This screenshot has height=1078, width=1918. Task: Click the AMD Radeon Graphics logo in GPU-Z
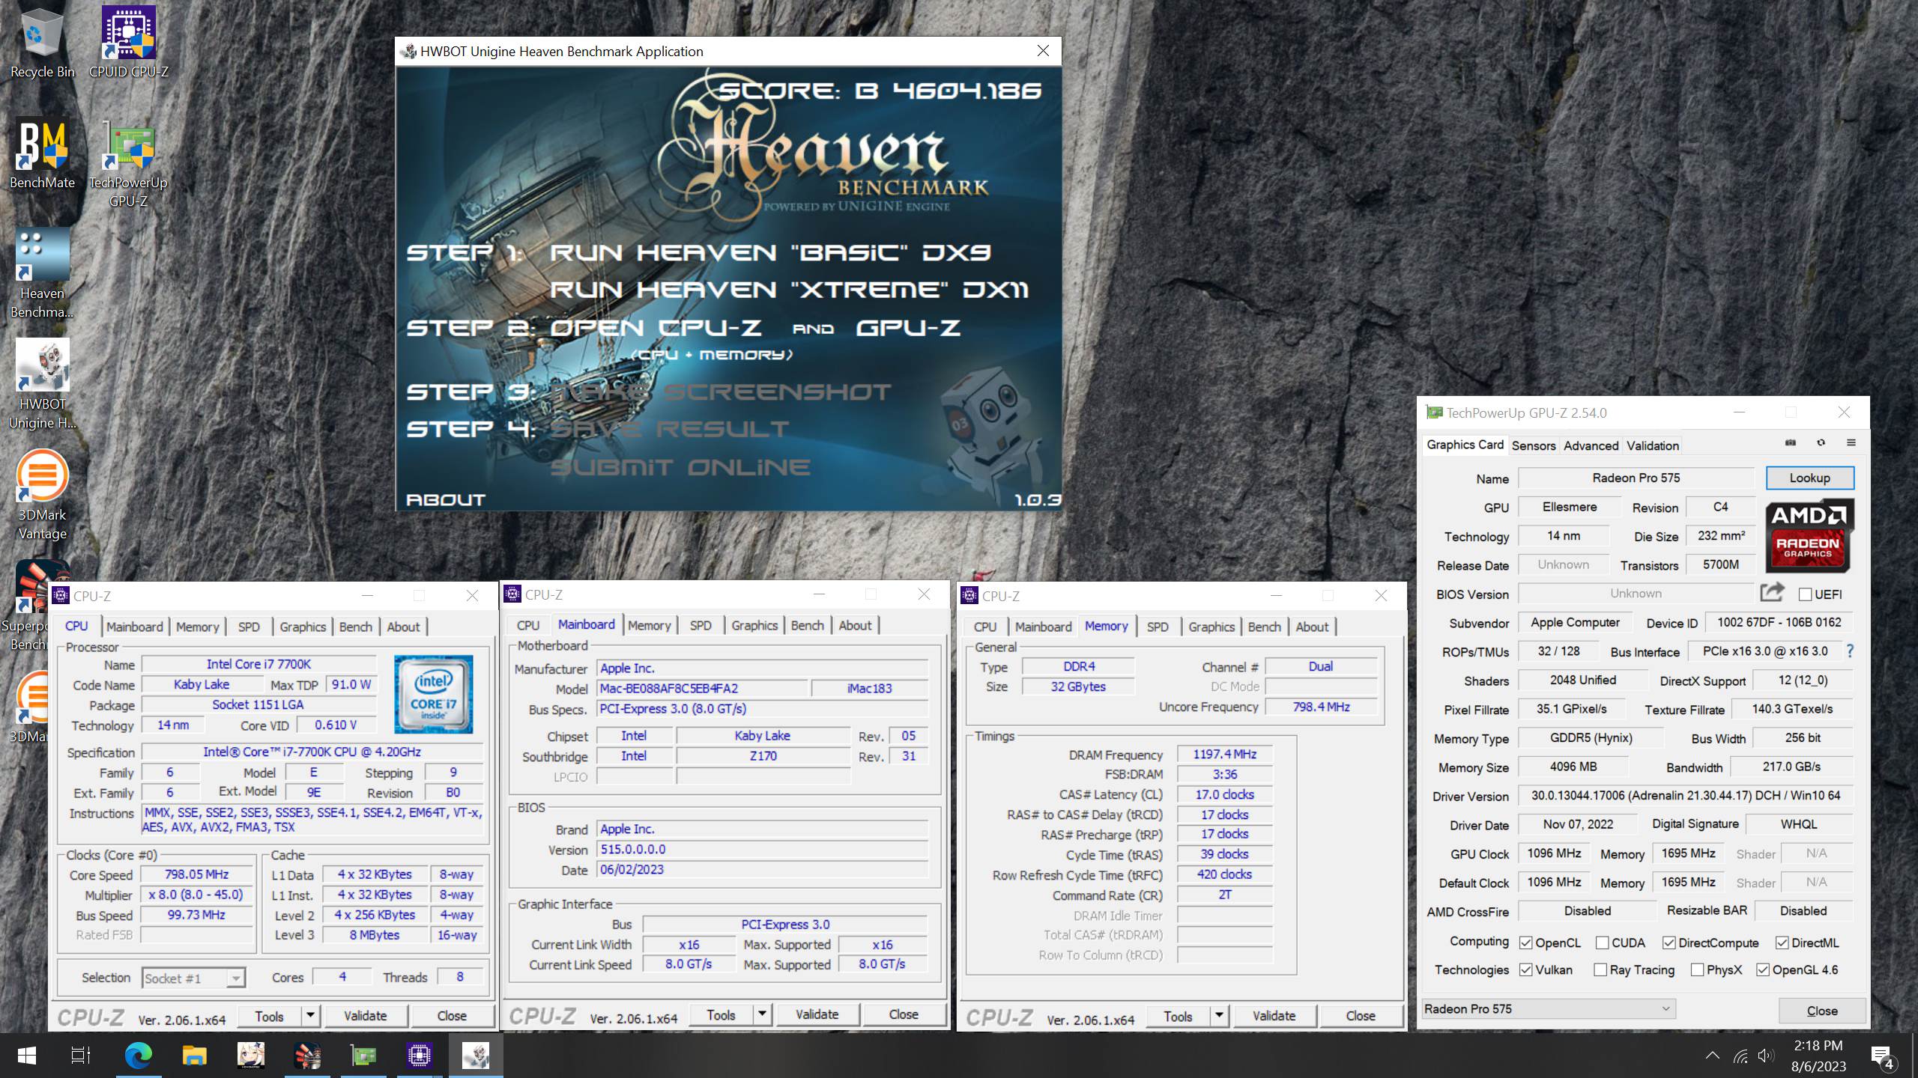pyautogui.click(x=1809, y=535)
